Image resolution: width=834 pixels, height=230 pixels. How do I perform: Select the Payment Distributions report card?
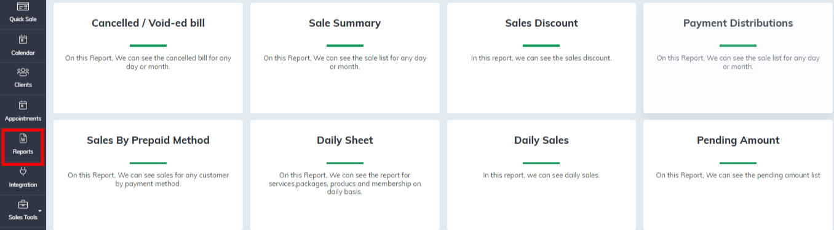coord(738,58)
